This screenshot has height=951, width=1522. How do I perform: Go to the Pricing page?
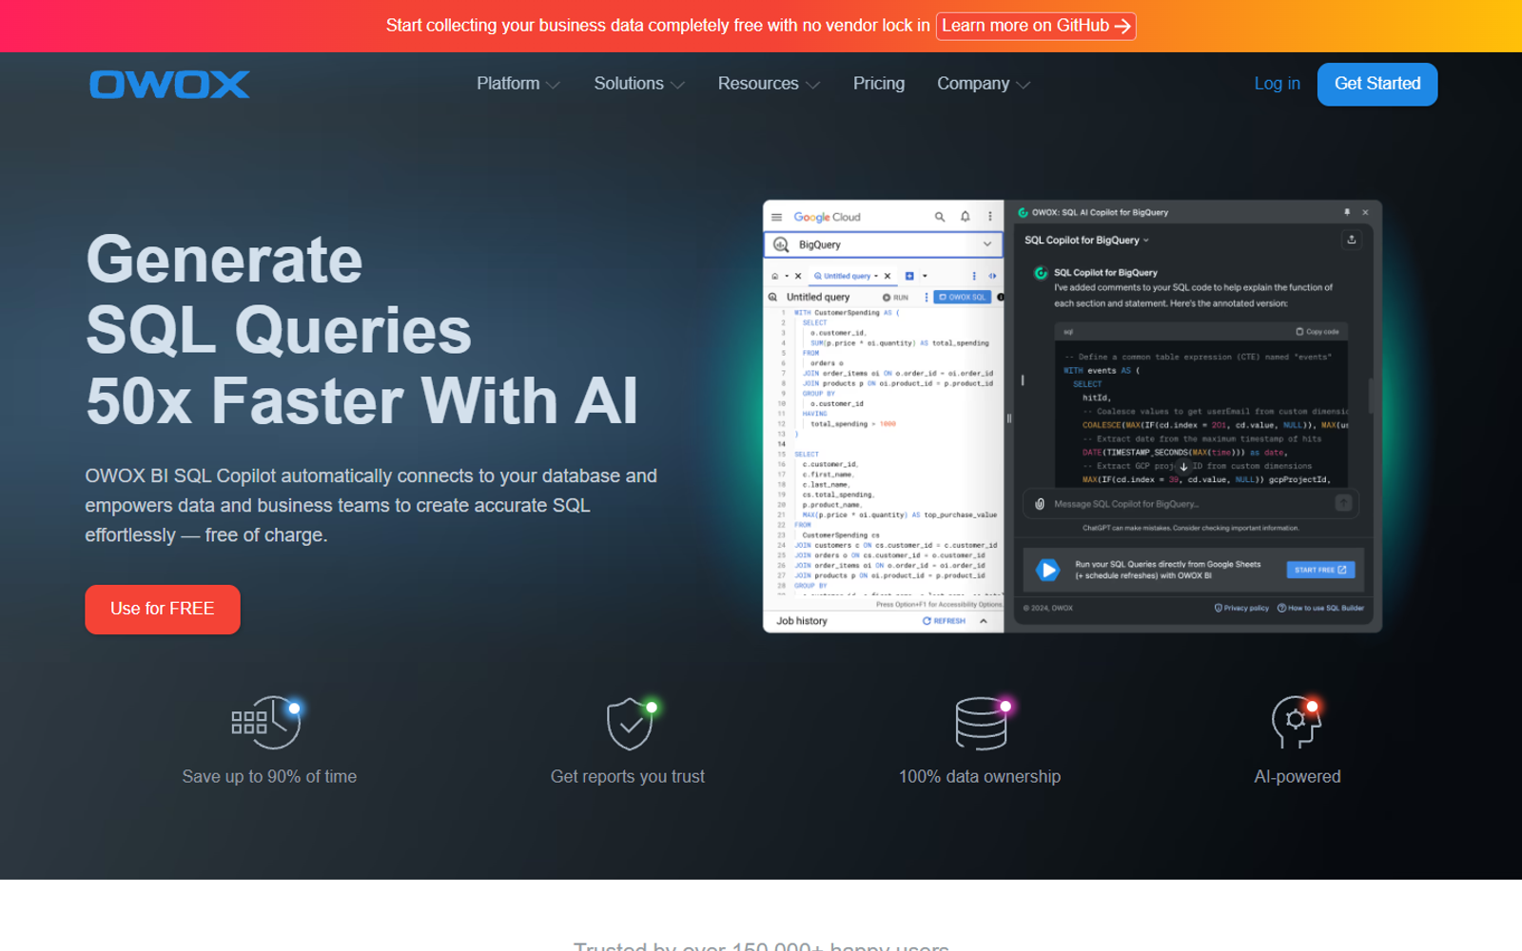click(879, 84)
